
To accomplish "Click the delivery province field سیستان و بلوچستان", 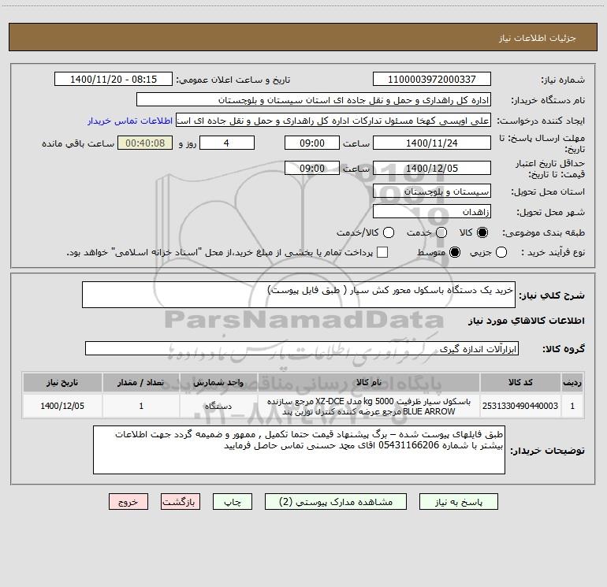I will tap(432, 191).
